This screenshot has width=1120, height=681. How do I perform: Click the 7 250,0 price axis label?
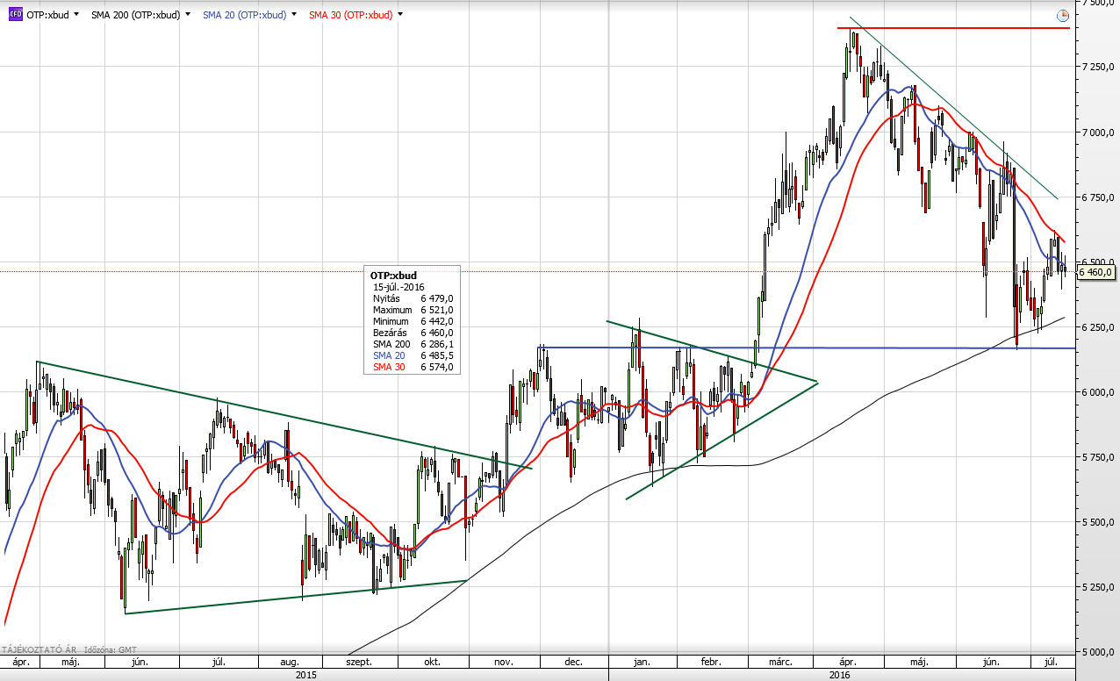tap(1097, 67)
